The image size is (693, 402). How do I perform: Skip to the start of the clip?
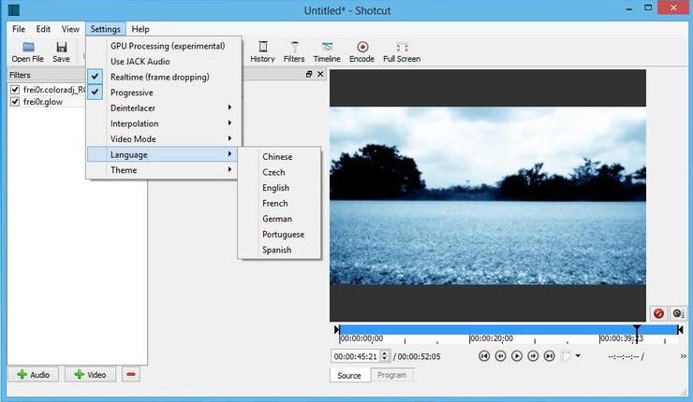(484, 355)
